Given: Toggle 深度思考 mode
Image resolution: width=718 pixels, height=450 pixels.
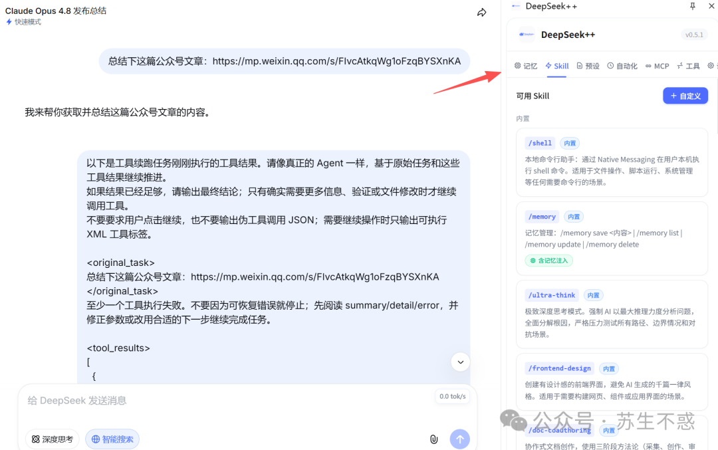Looking at the screenshot, I should tap(53, 439).
